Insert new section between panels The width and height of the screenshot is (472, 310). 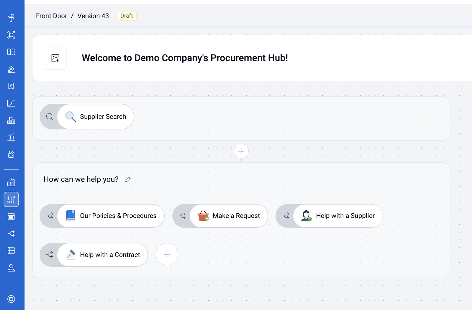pos(241,151)
